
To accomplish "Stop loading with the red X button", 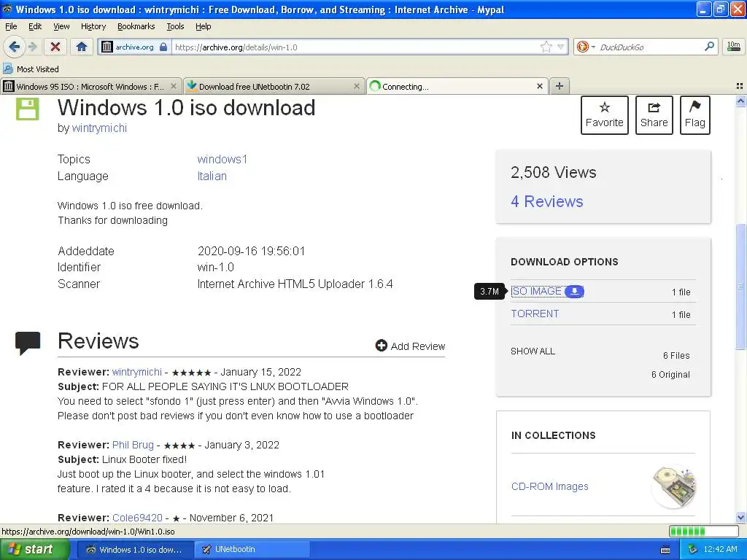I will [x=55, y=47].
